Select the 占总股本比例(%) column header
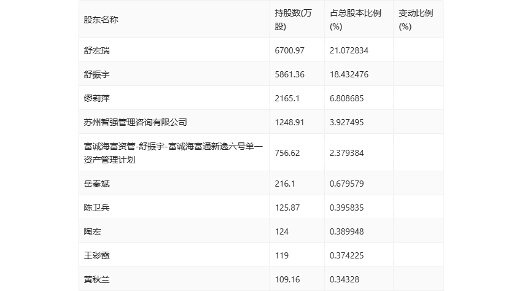Image resolution: width=522 pixels, height=291 pixels. pyautogui.click(x=355, y=20)
